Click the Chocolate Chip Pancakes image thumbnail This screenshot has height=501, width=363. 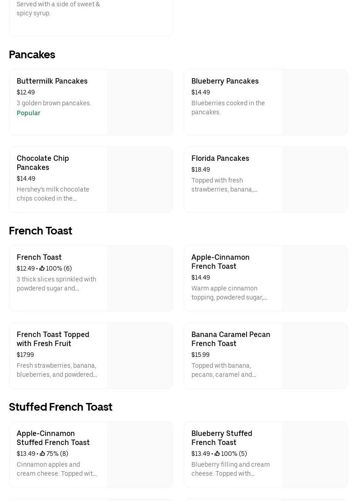(x=140, y=180)
